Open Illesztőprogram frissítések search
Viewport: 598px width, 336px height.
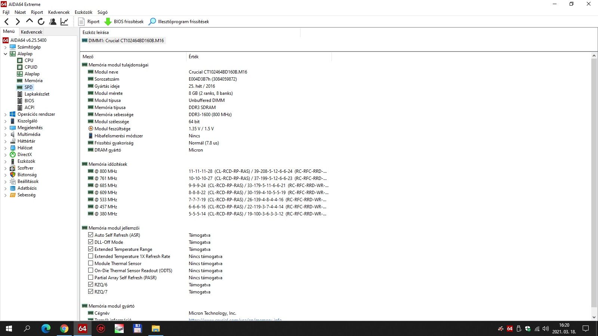179,22
